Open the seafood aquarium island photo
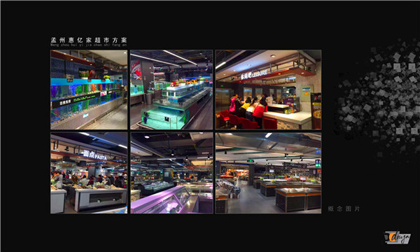The height and width of the screenshot is (252, 420). click(x=171, y=90)
